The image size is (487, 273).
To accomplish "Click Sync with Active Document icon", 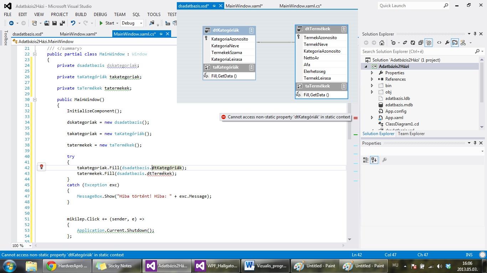I will pyautogui.click(x=405, y=43).
